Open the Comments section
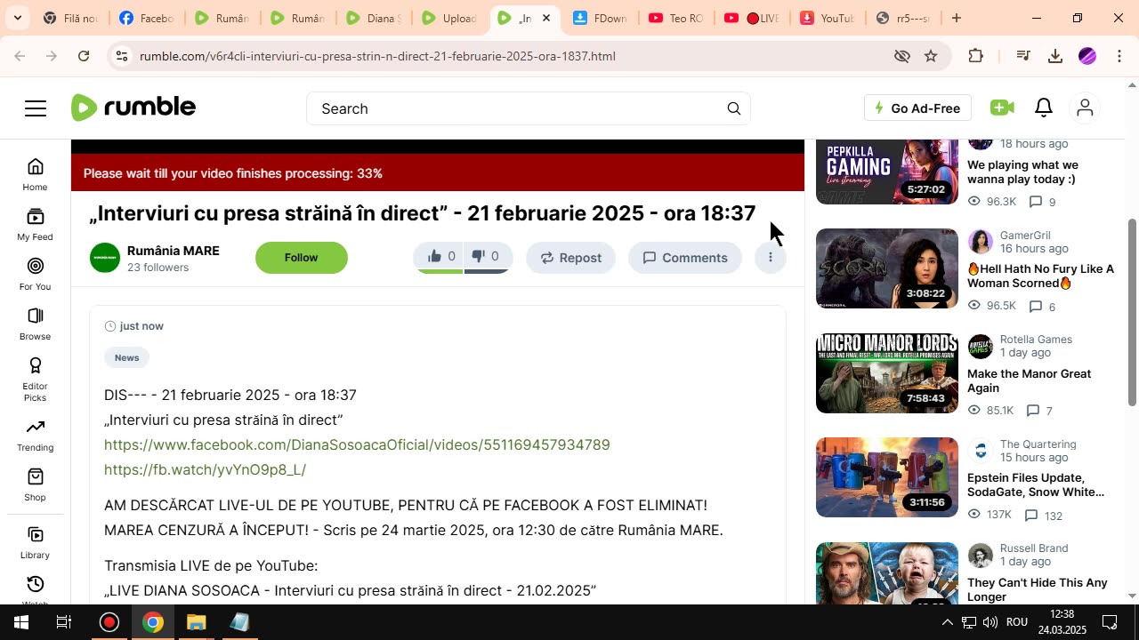1139x640 pixels. pos(685,258)
